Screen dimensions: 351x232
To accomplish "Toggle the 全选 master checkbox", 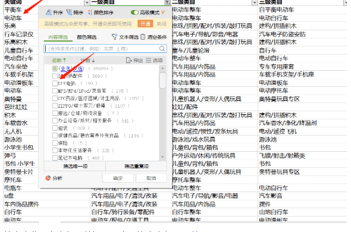I will coord(55,68).
